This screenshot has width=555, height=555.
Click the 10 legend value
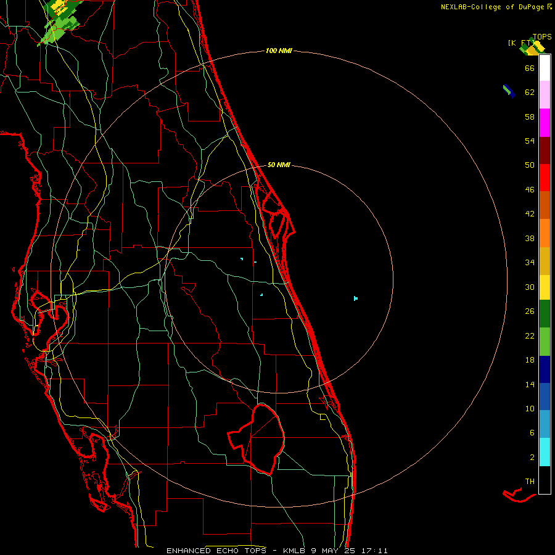click(x=530, y=409)
